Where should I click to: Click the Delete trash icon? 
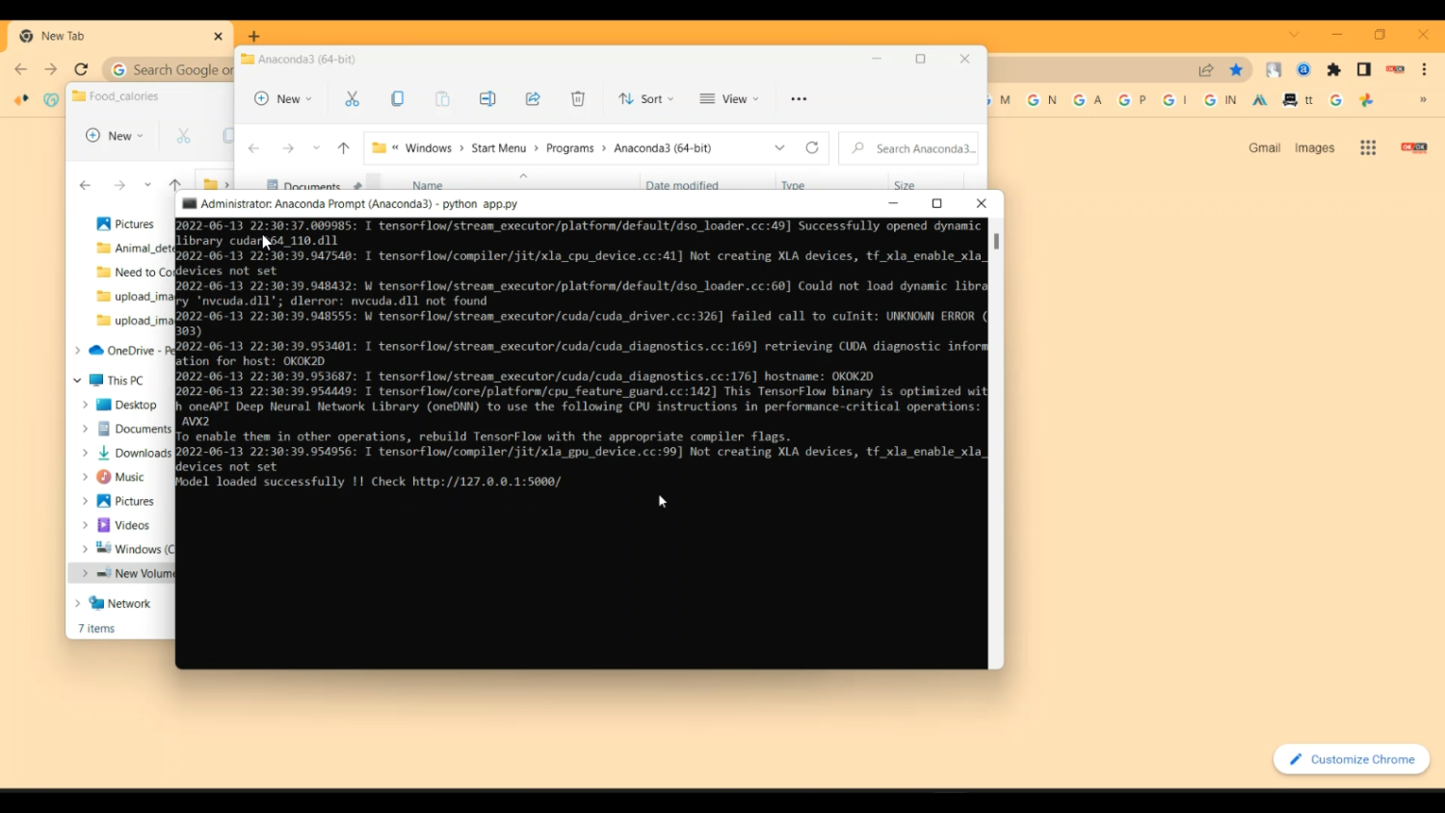tap(578, 99)
